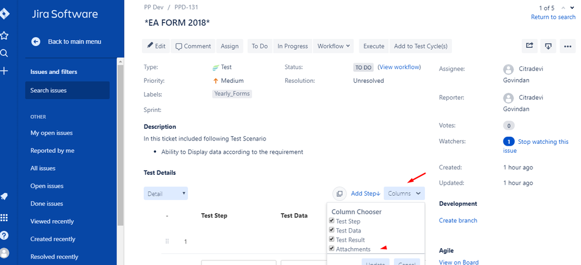Open notifications icon in global sidebar
Image resolution: width=581 pixels, height=265 pixels.
pyautogui.click(x=5, y=196)
